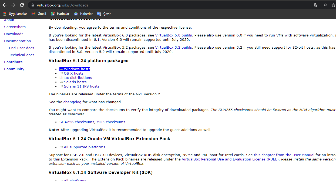Viewport: 336px width, 181px height.
Task: Download the Windows hosts package
Action: [75, 69]
